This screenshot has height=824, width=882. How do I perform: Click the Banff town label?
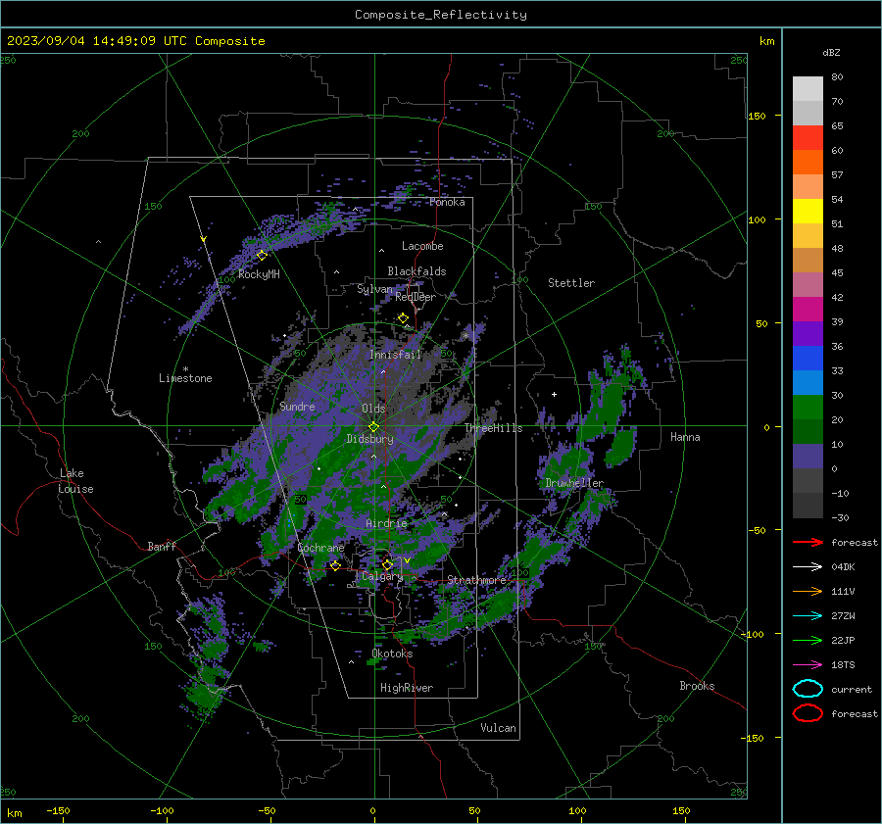(x=162, y=546)
